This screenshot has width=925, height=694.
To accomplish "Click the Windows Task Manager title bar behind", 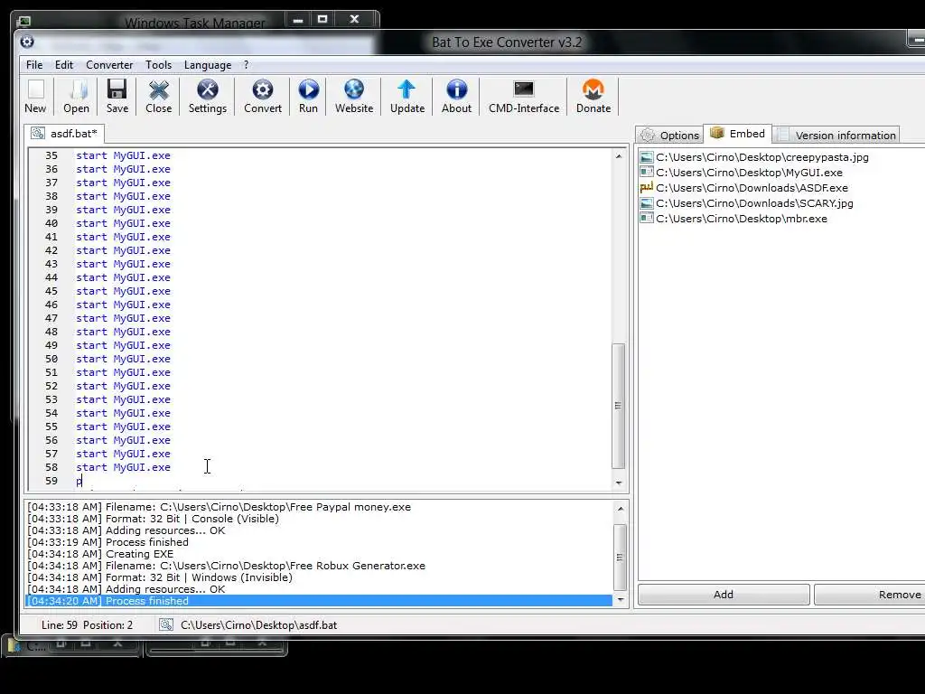I will point(195,23).
